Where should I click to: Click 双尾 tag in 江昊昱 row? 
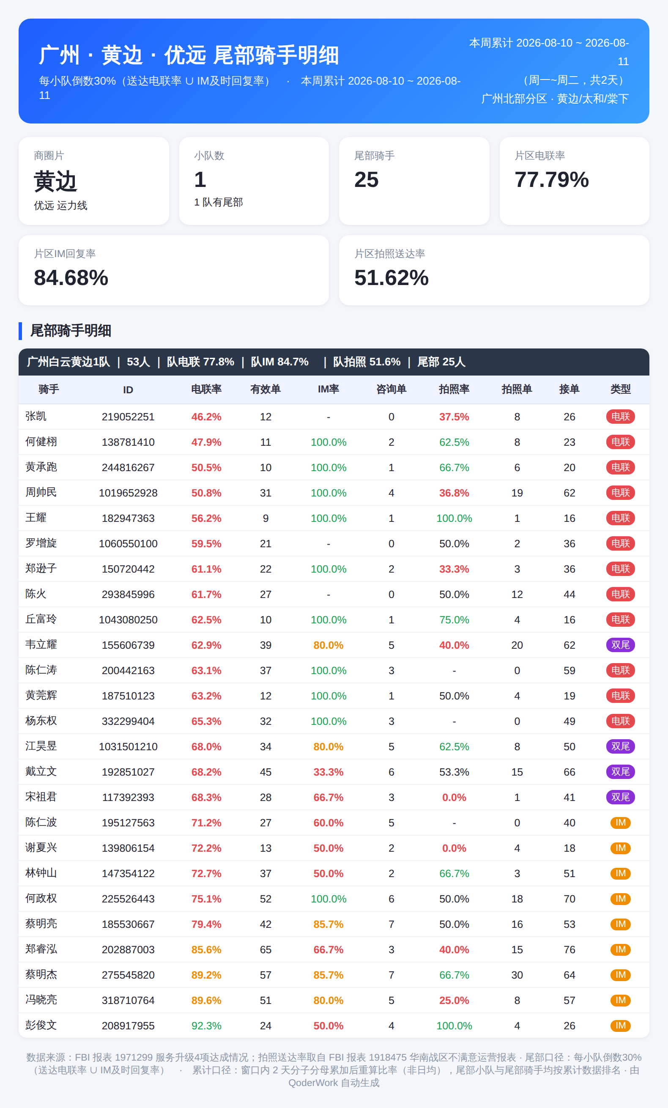(620, 746)
